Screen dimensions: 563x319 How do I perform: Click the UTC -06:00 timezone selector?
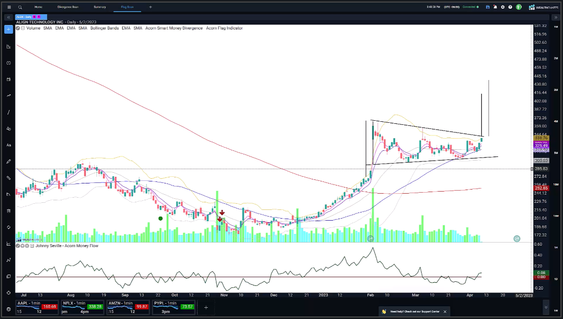451,7
